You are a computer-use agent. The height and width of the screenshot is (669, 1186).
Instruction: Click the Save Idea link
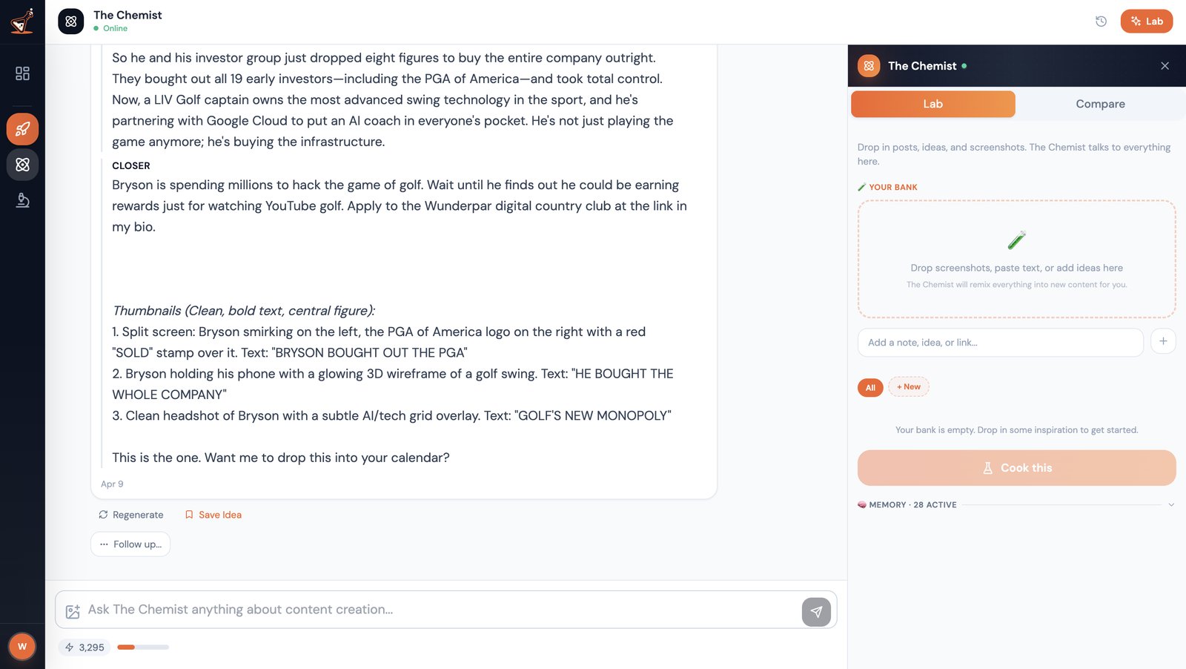(x=213, y=515)
